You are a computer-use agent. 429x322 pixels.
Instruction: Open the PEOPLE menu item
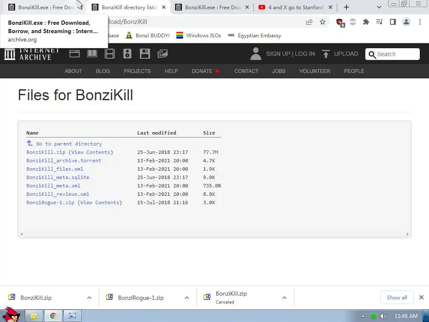pos(354,71)
